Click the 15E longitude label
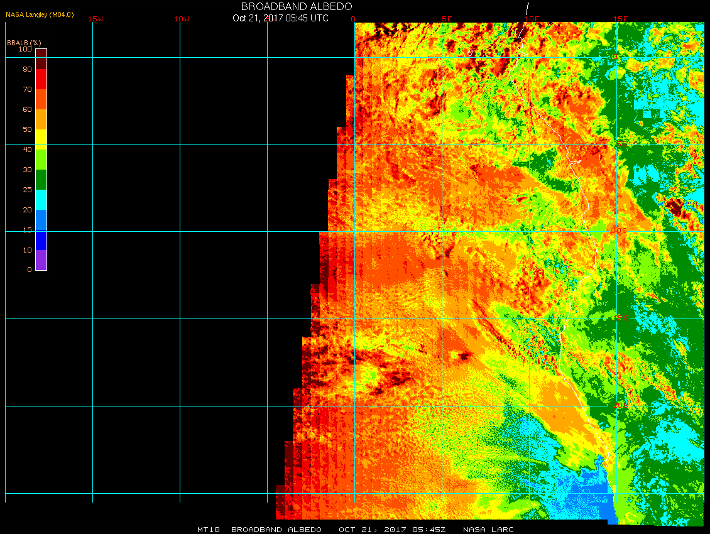Viewport: 710px width, 534px height. (x=620, y=19)
